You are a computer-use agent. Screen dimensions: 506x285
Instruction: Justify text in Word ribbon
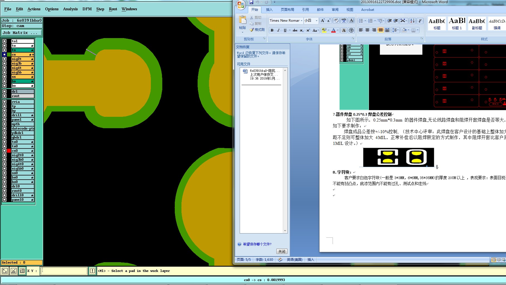tap(380, 30)
